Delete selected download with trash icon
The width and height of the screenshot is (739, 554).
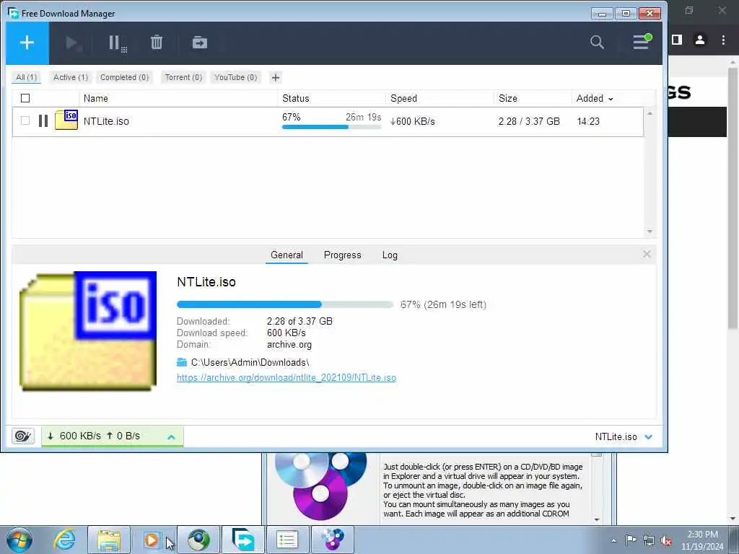click(x=157, y=43)
